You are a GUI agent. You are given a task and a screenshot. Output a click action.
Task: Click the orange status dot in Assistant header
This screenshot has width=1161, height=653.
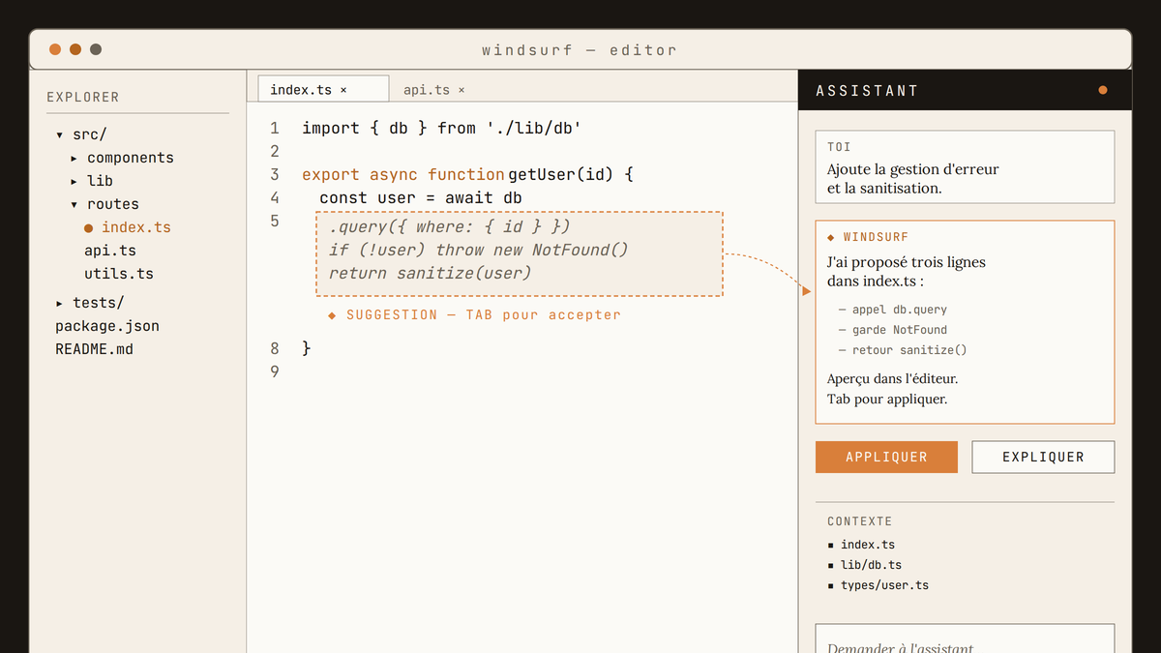click(1103, 90)
